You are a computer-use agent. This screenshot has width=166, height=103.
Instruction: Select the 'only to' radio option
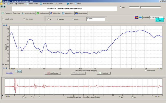[73, 19]
